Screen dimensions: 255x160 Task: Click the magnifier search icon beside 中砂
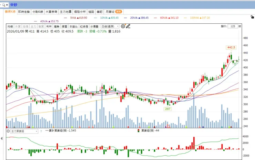(x=4, y=5)
